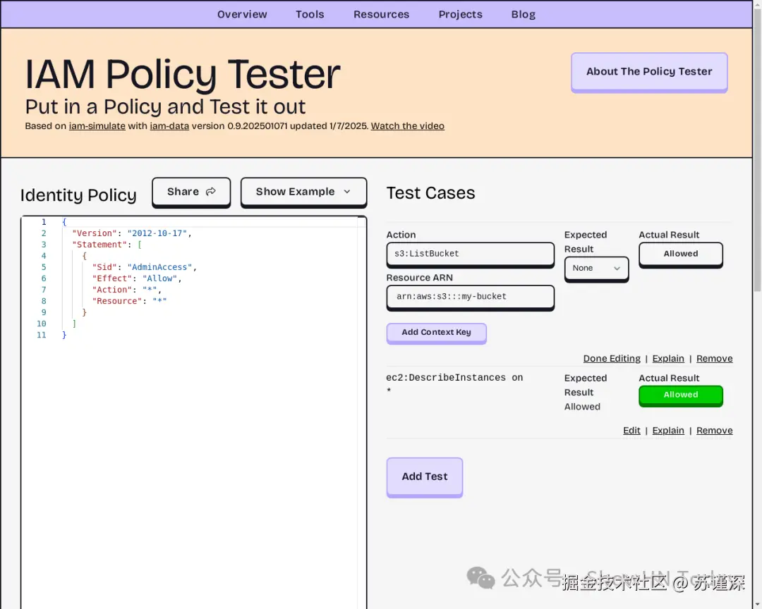Open the Overview nav item

(x=242, y=15)
